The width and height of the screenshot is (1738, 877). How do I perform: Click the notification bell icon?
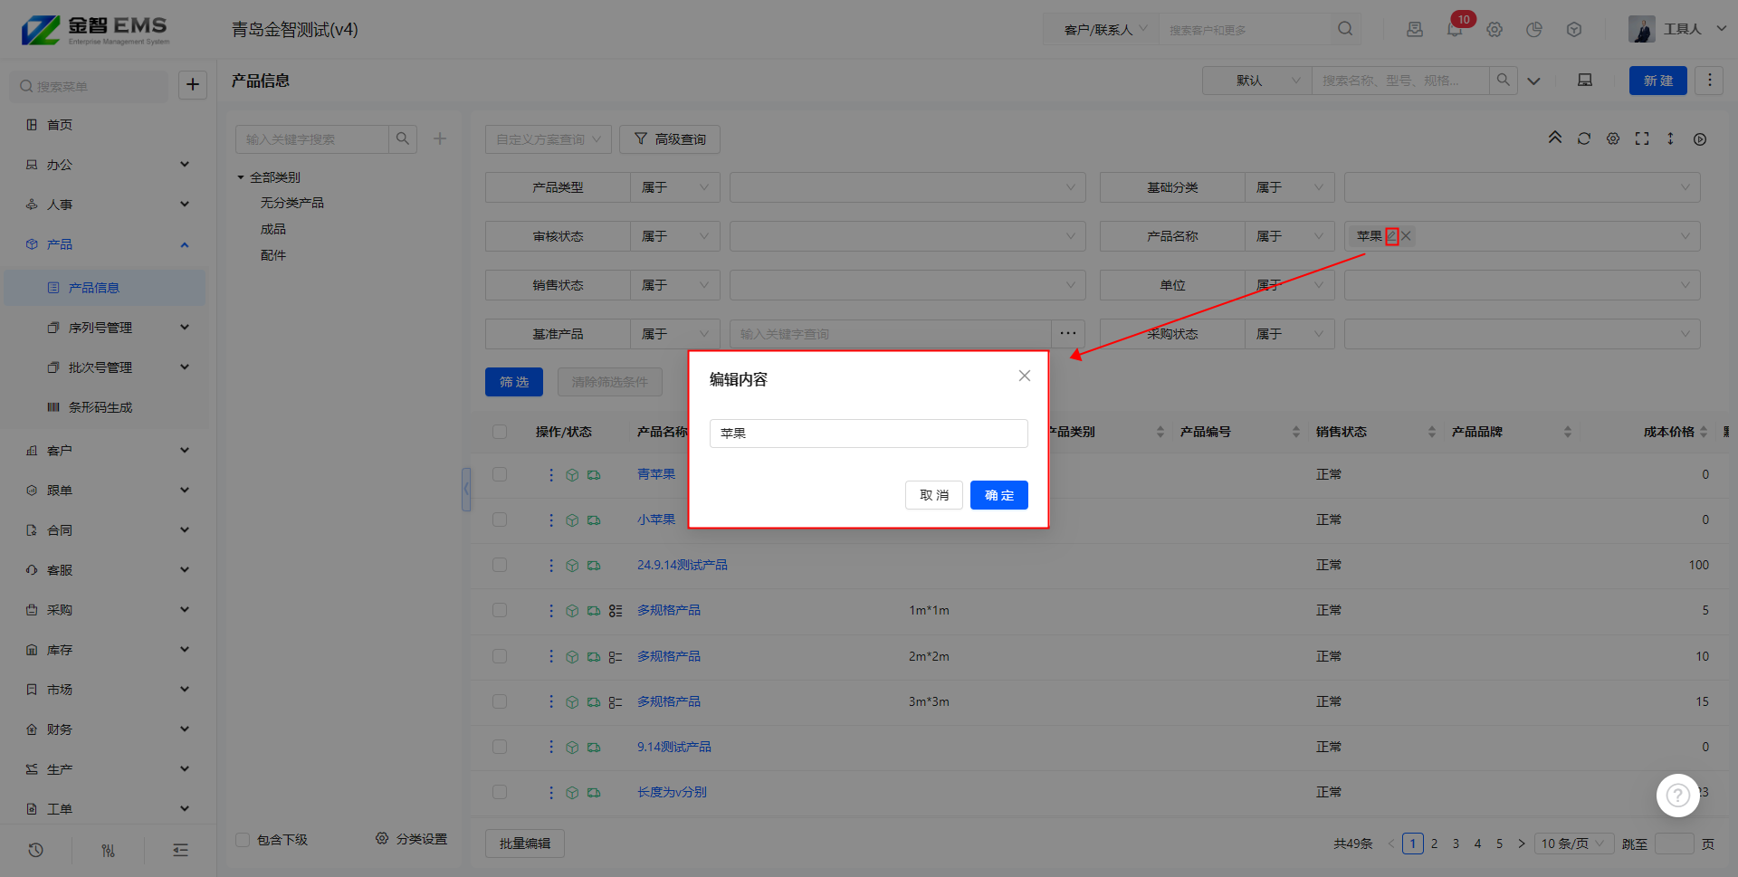pos(1455,29)
